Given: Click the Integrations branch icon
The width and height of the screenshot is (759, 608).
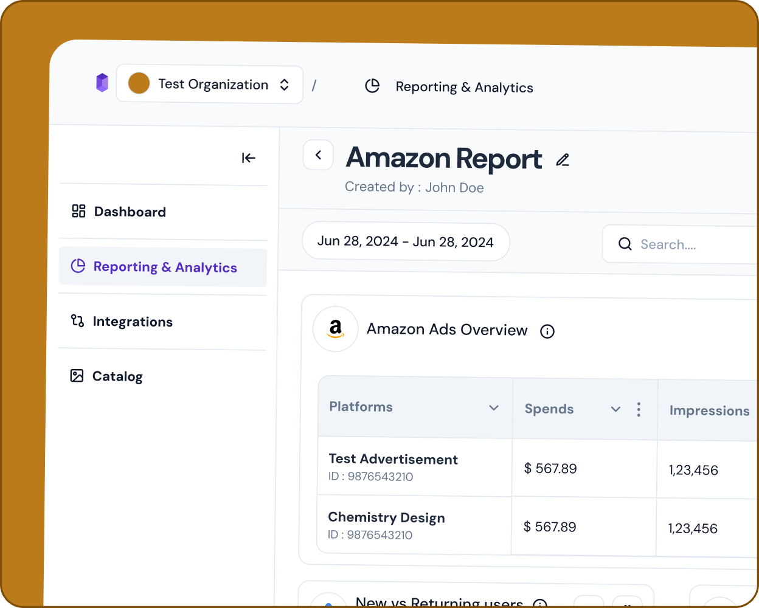Looking at the screenshot, I should [77, 320].
